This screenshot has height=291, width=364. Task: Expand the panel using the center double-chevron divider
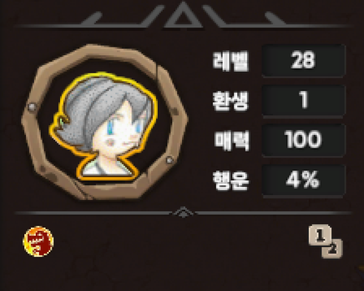(x=183, y=212)
